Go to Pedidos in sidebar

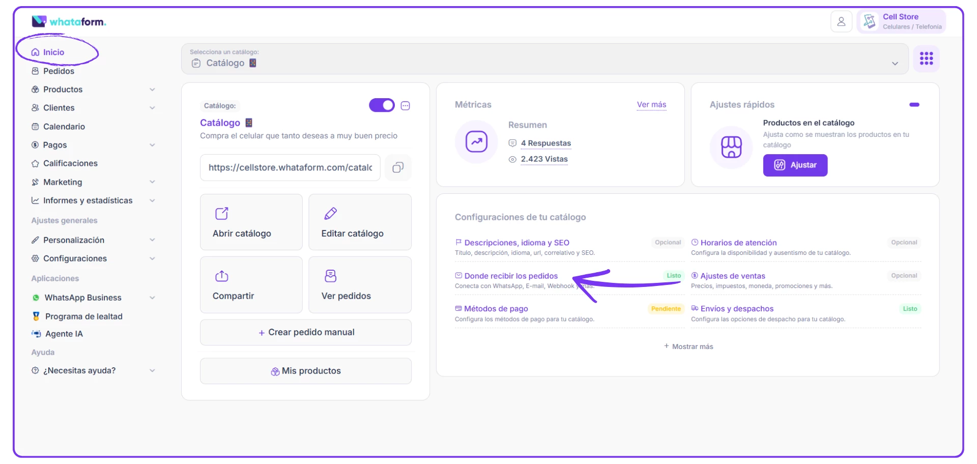[59, 71]
